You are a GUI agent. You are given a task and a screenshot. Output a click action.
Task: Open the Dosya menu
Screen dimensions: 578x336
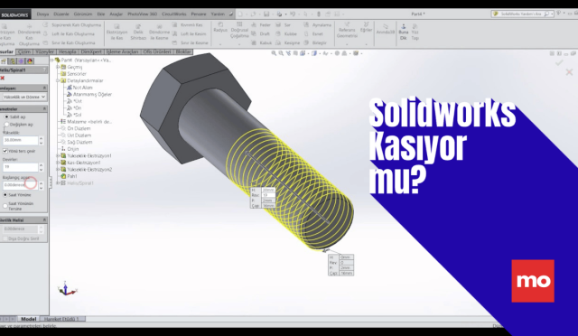(x=42, y=14)
